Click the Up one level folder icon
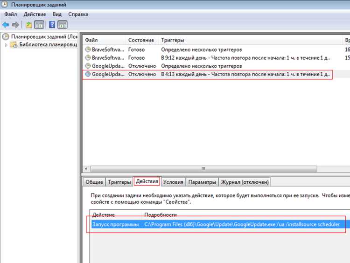 [x=28, y=25]
